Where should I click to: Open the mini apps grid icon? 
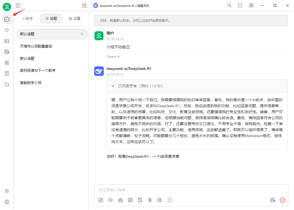tap(7, 63)
